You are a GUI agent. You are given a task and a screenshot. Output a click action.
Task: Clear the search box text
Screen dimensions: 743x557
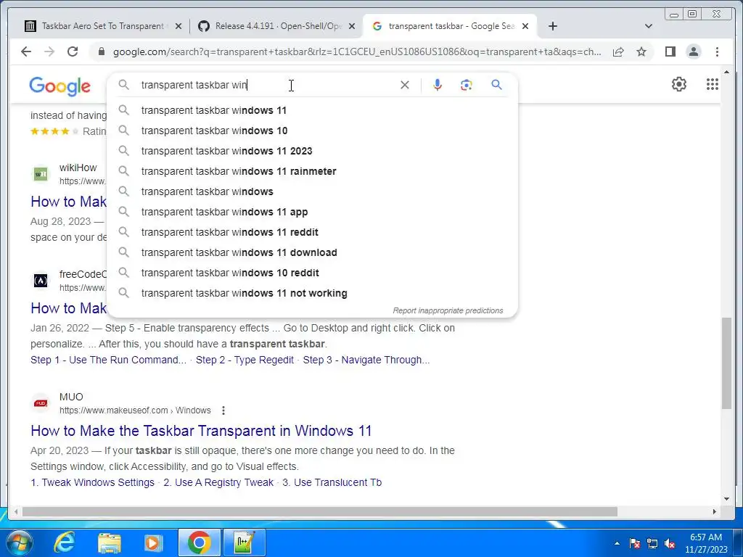[x=405, y=85]
